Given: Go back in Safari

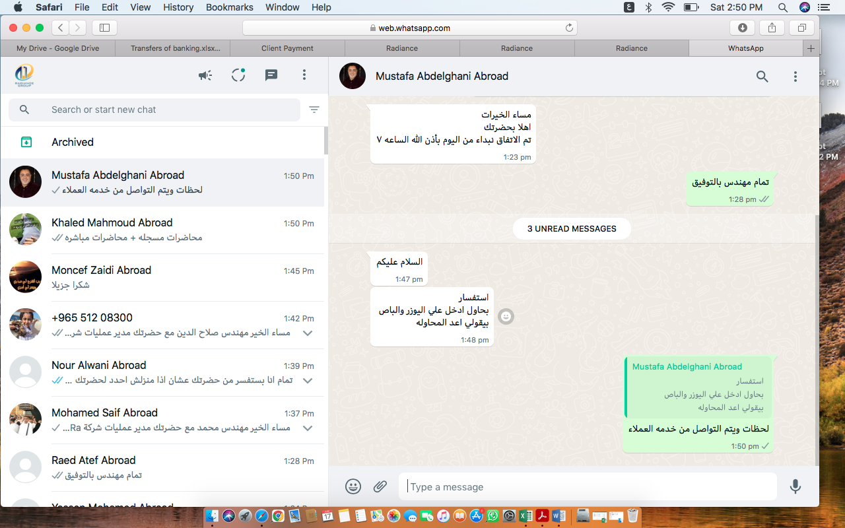Looking at the screenshot, I should click(x=61, y=28).
